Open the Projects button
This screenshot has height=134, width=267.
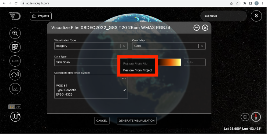(x=41, y=16)
